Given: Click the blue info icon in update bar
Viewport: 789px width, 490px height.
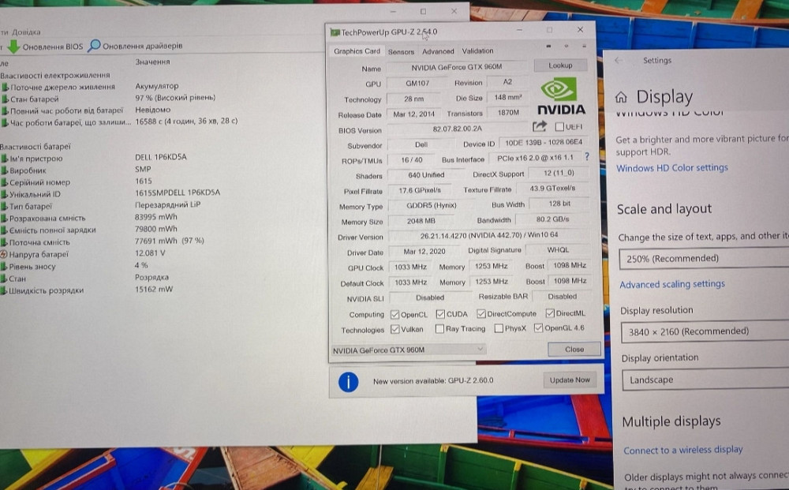Looking at the screenshot, I should pyautogui.click(x=348, y=382).
